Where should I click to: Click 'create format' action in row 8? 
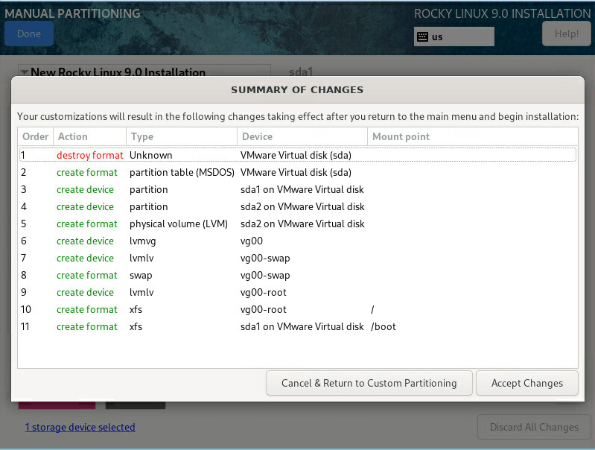click(x=87, y=276)
